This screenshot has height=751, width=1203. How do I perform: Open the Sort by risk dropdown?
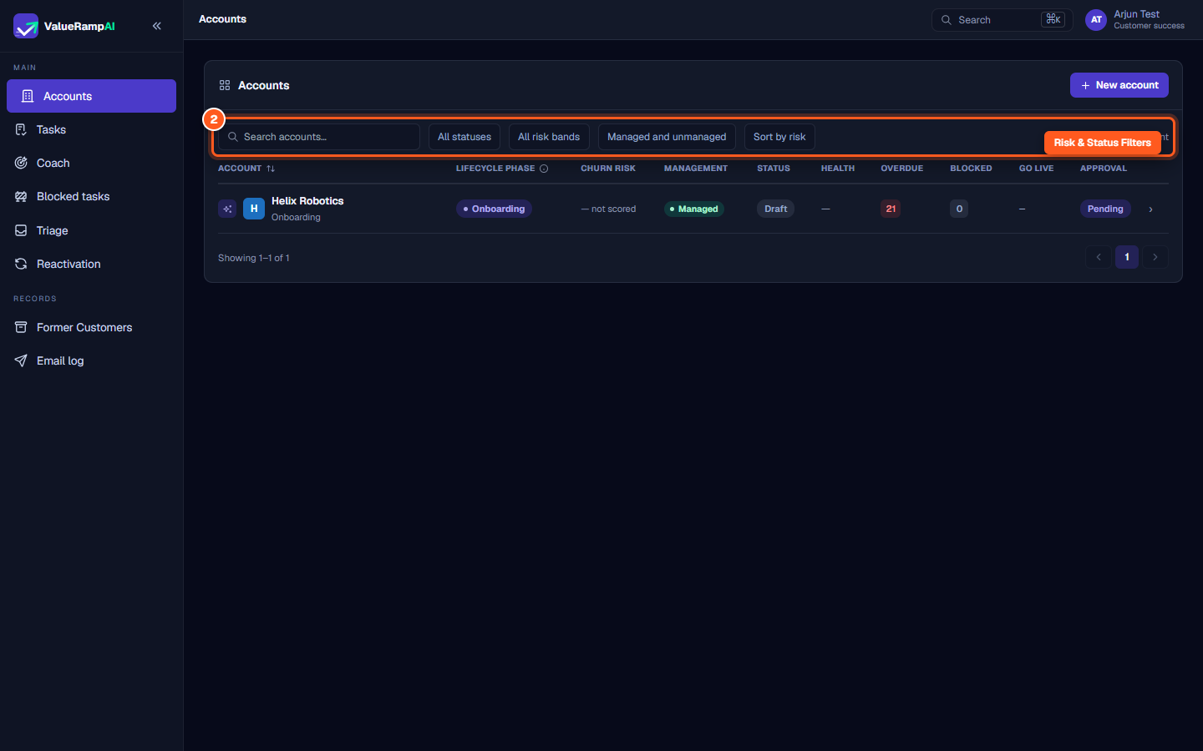click(779, 137)
